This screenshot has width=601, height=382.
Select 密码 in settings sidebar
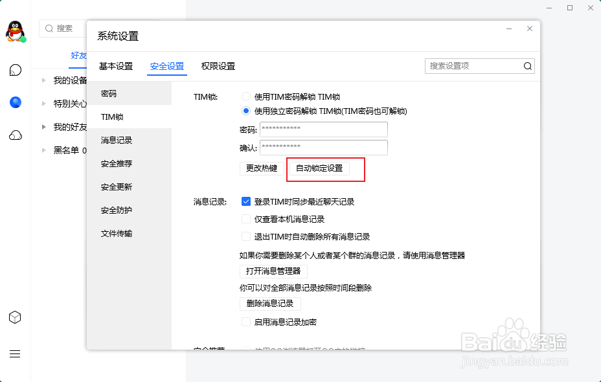click(129, 93)
